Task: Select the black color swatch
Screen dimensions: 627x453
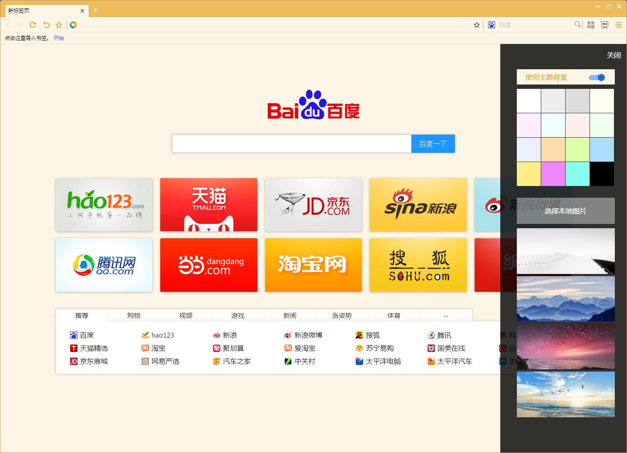Action: pos(602,174)
